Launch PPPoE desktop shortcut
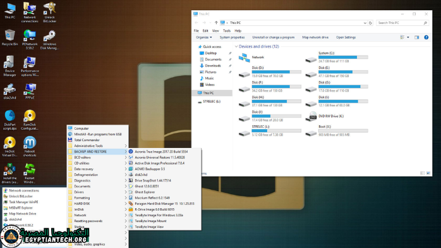The image size is (441, 248). tap(30, 91)
